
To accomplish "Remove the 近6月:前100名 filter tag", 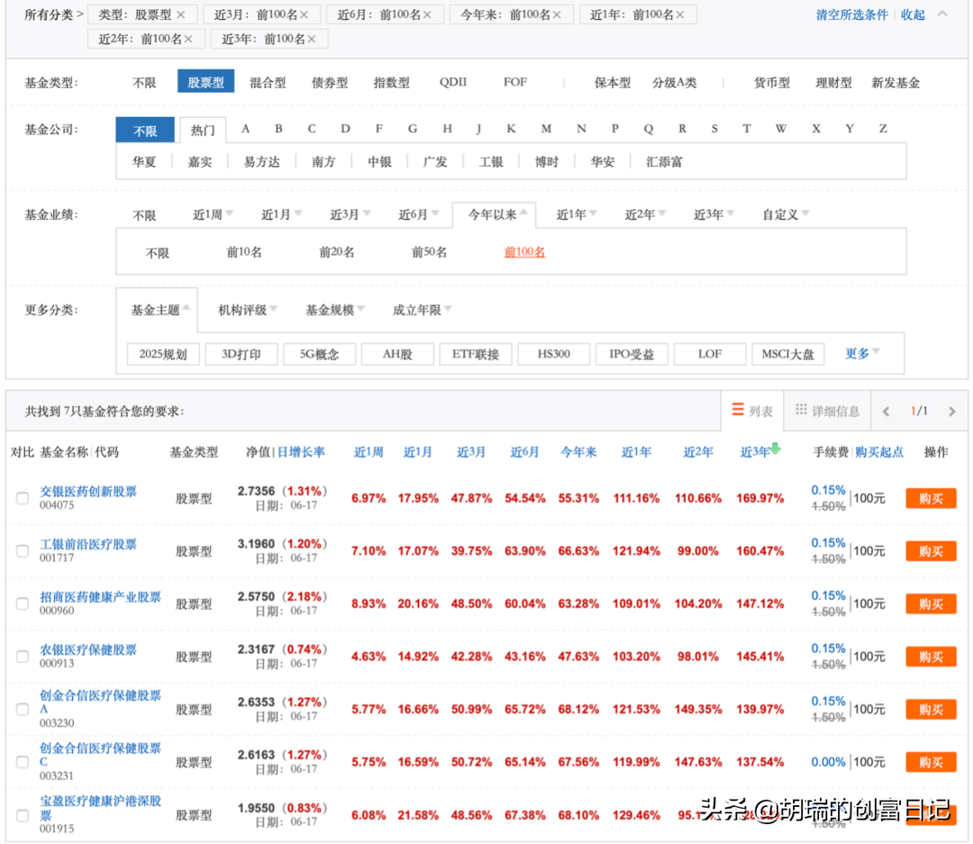I will pos(427,14).
